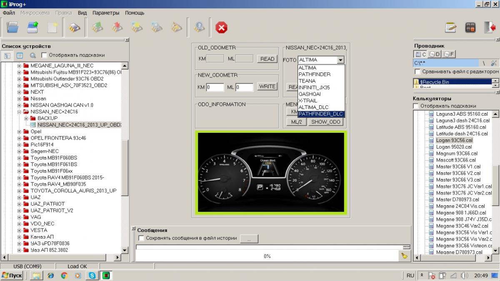Screen dimensions: 500x281
Task: Click the tools icon beside explorer path
Action: pos(494,63)
